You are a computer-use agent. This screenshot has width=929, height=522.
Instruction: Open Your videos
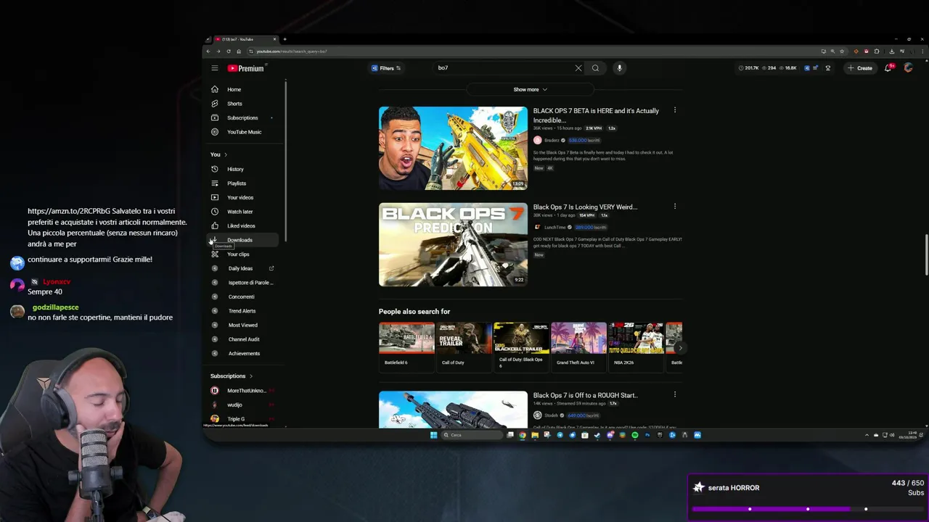(244, 197)
